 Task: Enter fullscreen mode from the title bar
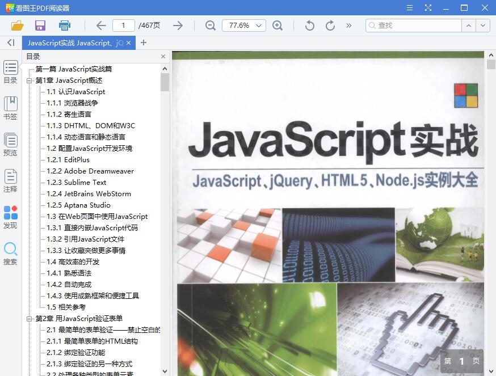click(428, 7)
